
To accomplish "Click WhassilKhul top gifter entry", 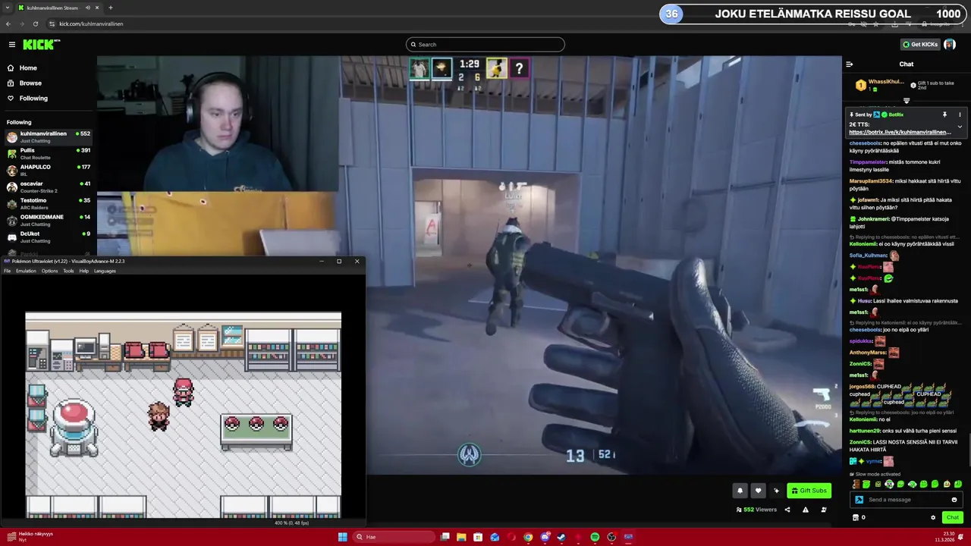I will coord(880,85).
